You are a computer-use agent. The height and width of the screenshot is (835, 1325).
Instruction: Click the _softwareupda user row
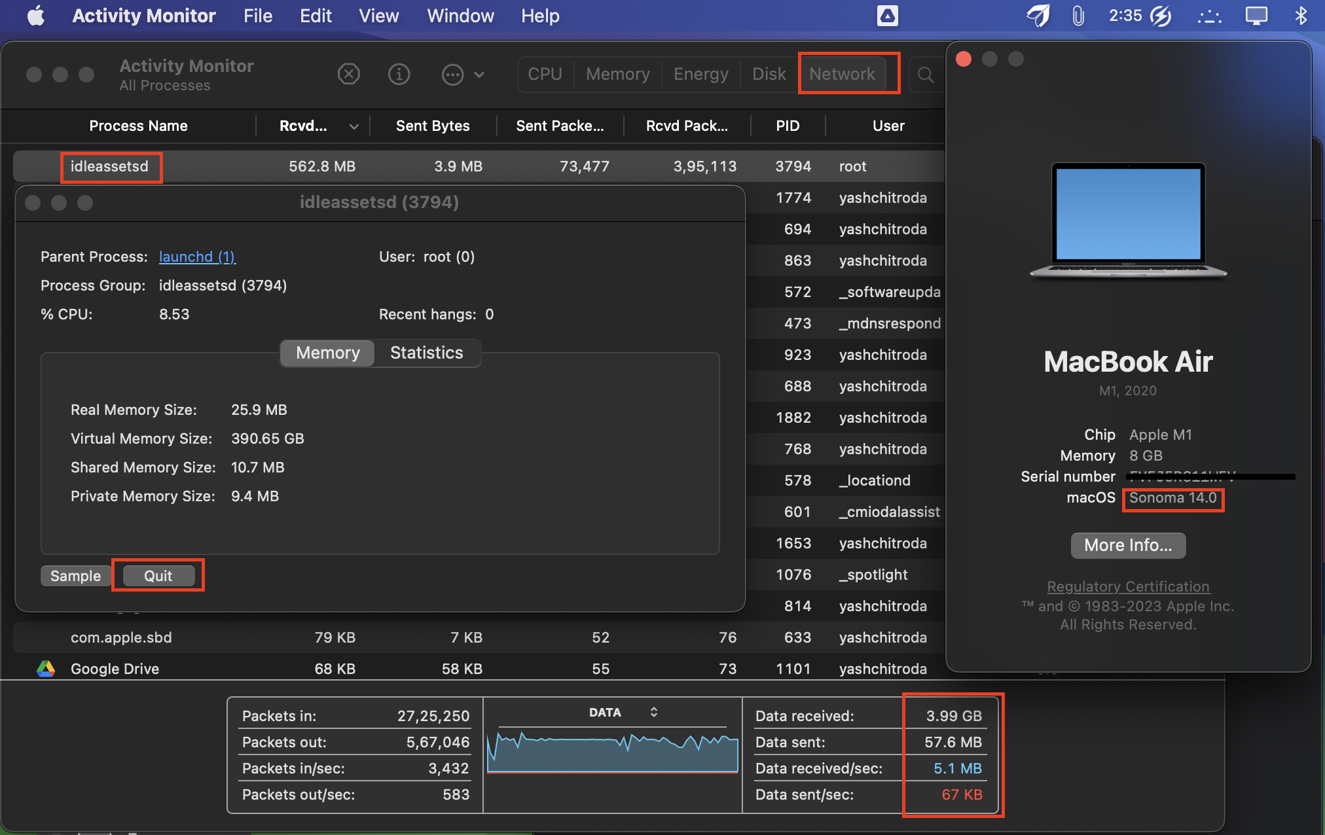click(x=845, y=292)
